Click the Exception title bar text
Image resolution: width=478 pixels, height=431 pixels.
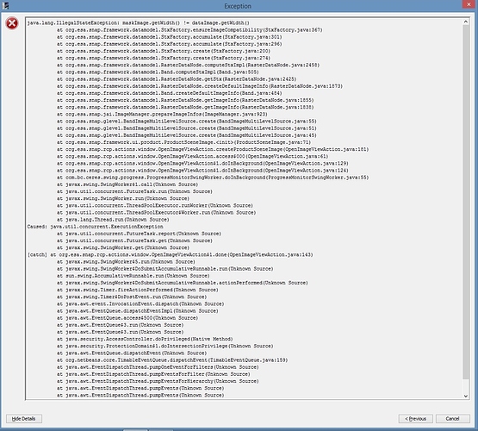click(x=238, y=6)
